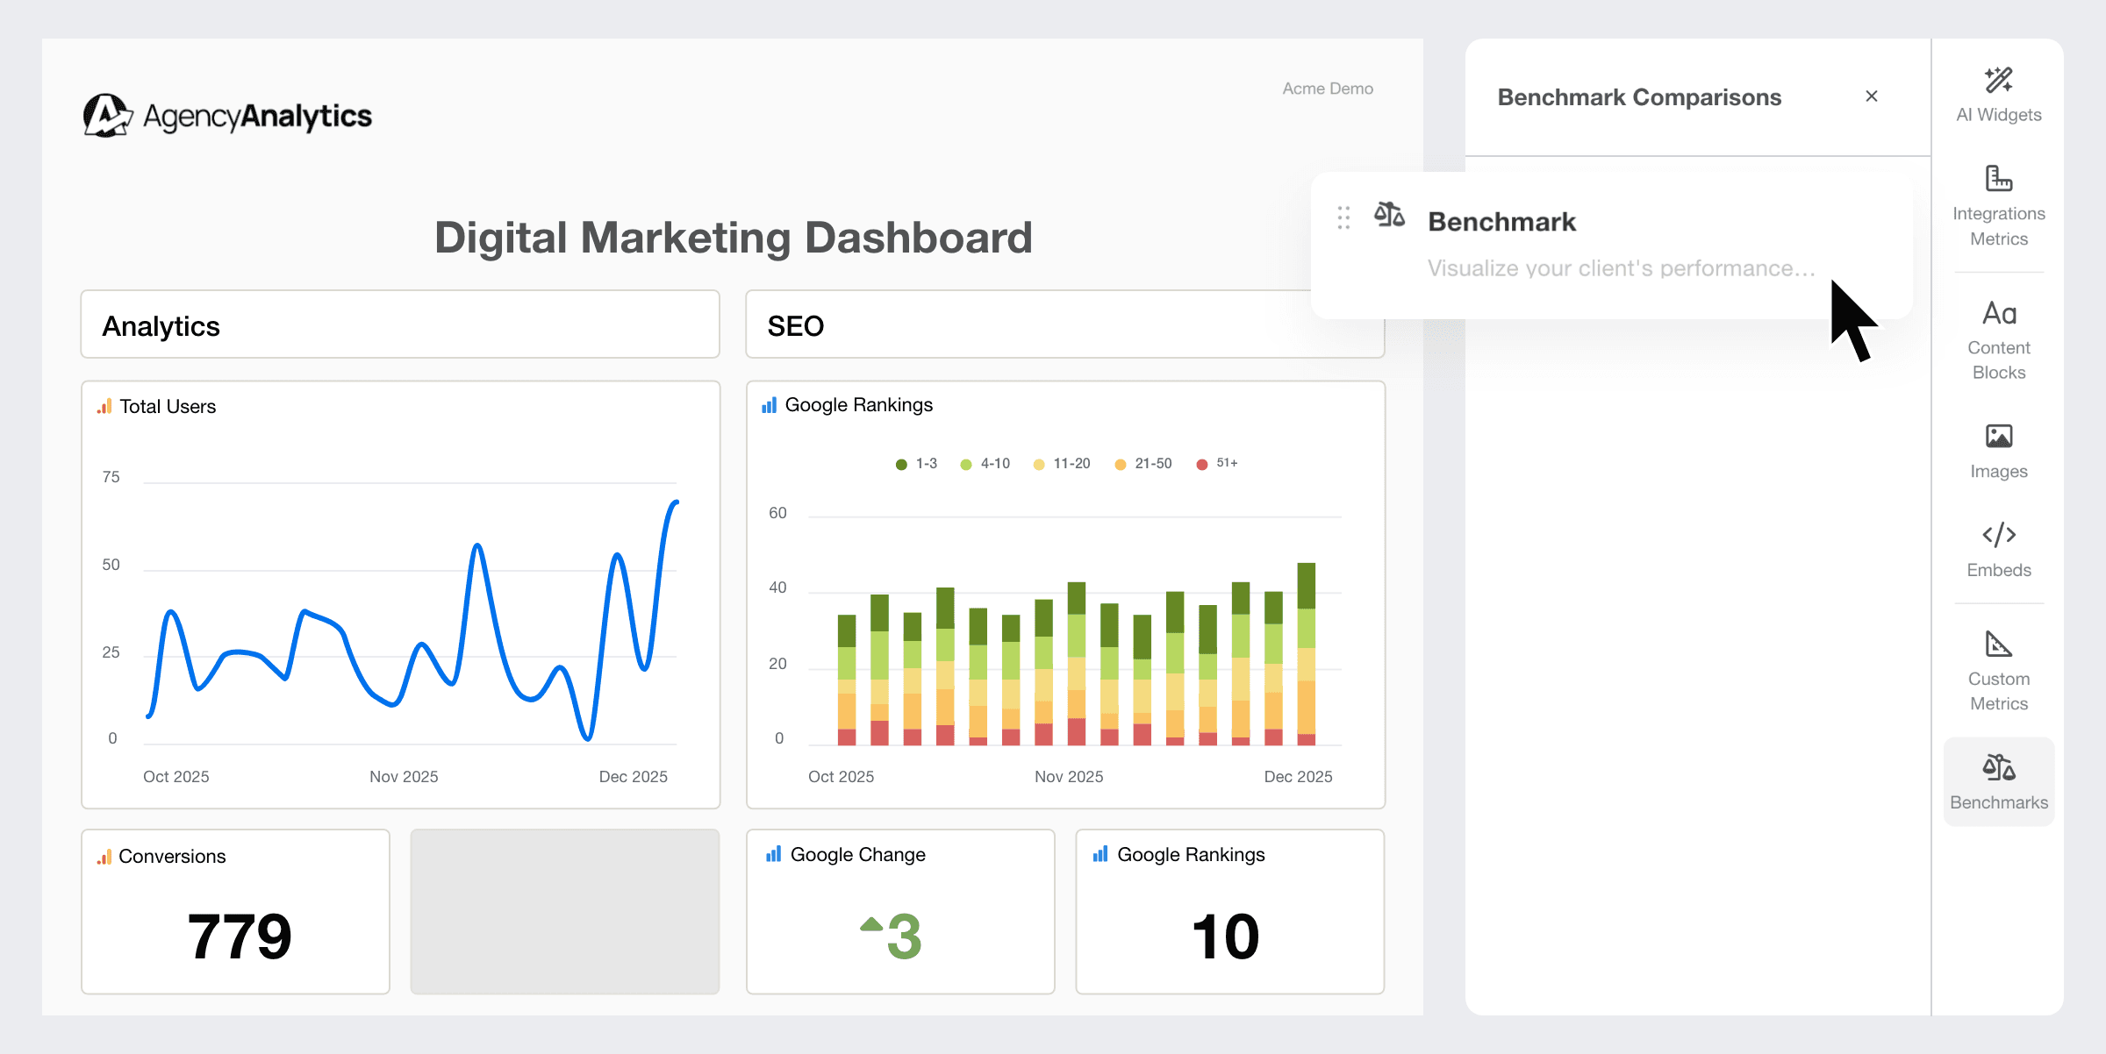The height and width of the screenshot is (1054, 2106).
Task: Select the Embeds sidebar icon
Action: coord(1998,544)
